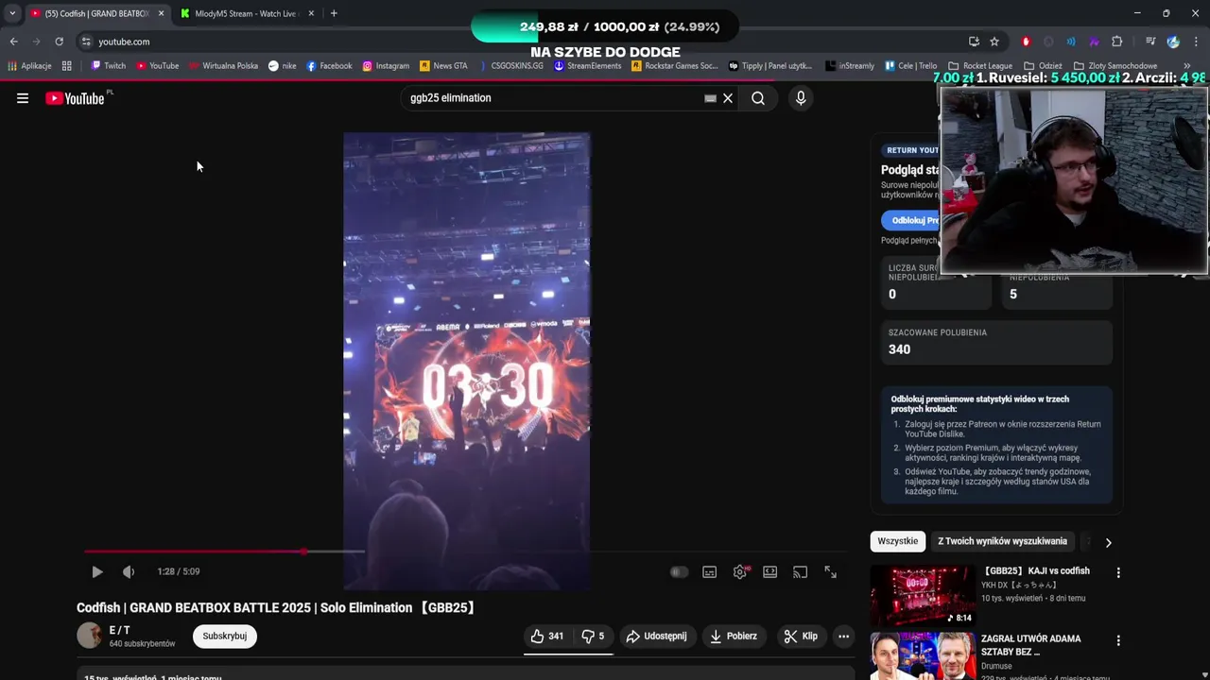Viewport: 1210px width, 680px height.
Task: Play the video
Action: click(96, 571)
